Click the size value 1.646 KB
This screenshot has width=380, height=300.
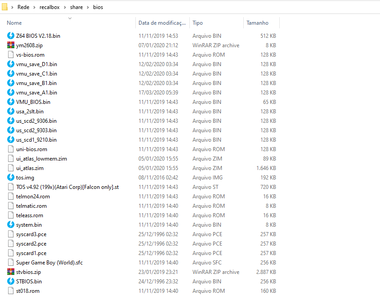click(x=266, y=168)
